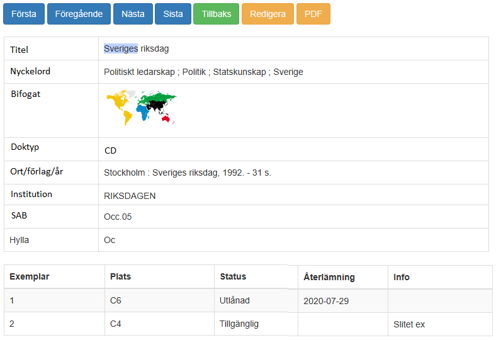This screenshot has height=340, width=496.
Task: Click the Status column header
Action: (x=233, y=276)
